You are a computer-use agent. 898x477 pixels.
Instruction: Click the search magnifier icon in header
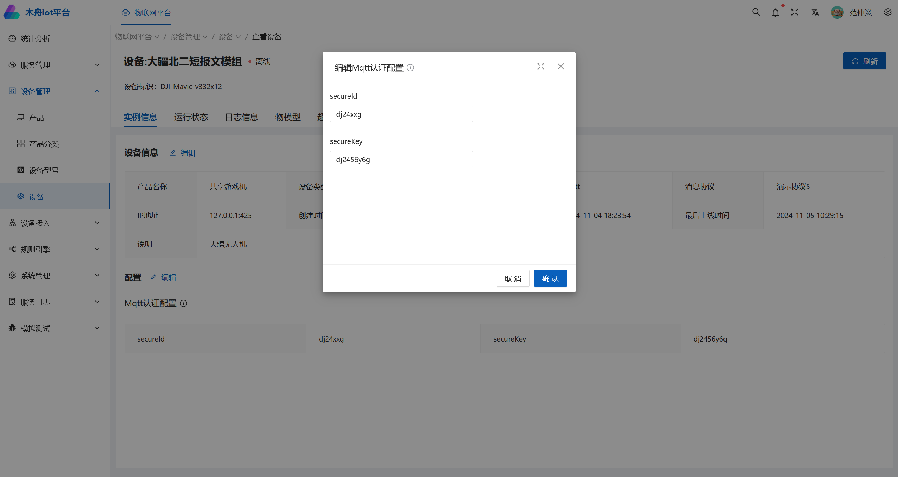756,13
